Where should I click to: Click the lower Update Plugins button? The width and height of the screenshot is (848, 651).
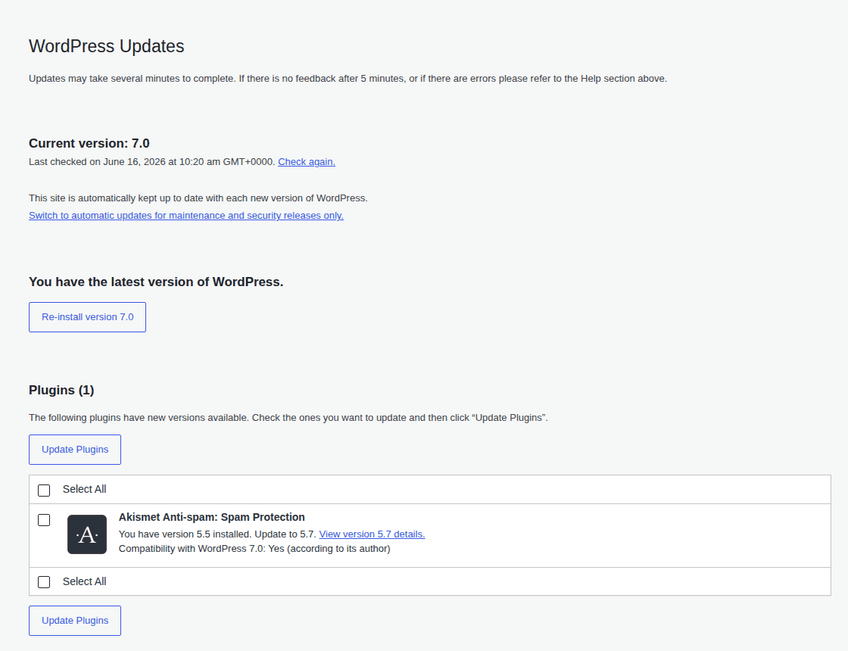click(x=75, y=620)
